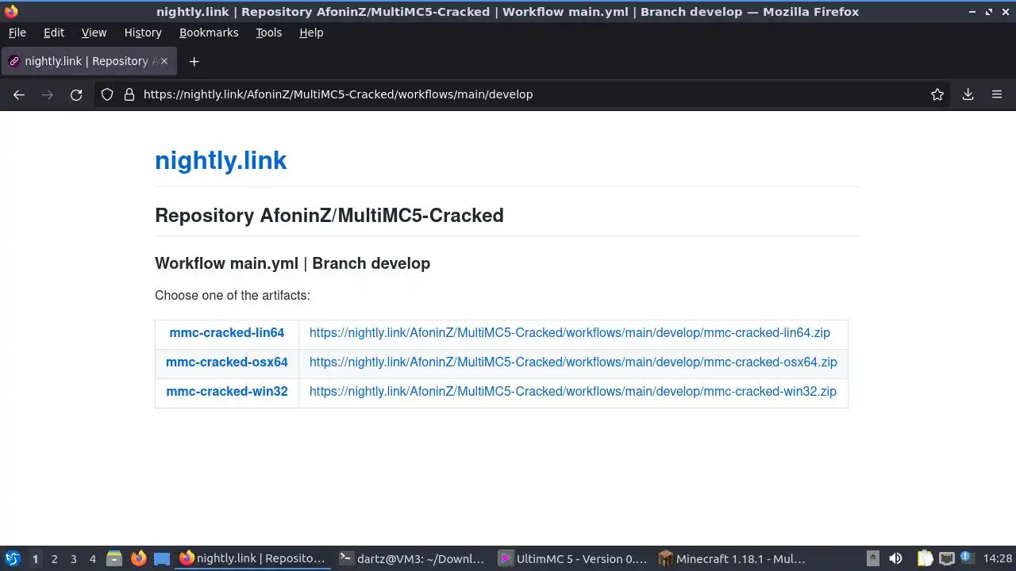
Task: Open the File menu
Action: (x=17, y=33)
